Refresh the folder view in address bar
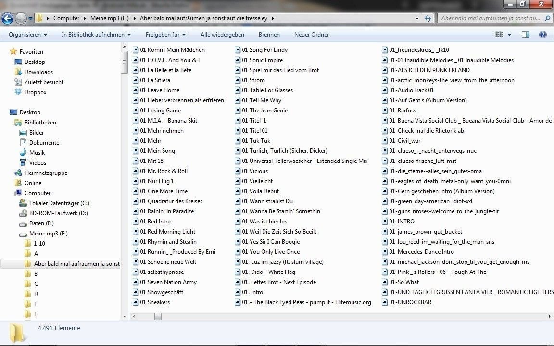Viewport: 554px width, 346px height. click(x=428, y=18)
